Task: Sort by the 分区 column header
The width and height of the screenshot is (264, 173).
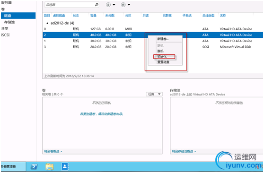Action: 128,16
